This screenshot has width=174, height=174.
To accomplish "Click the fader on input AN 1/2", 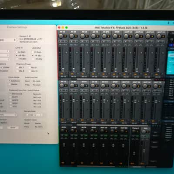I will click(x=63, y=69).
